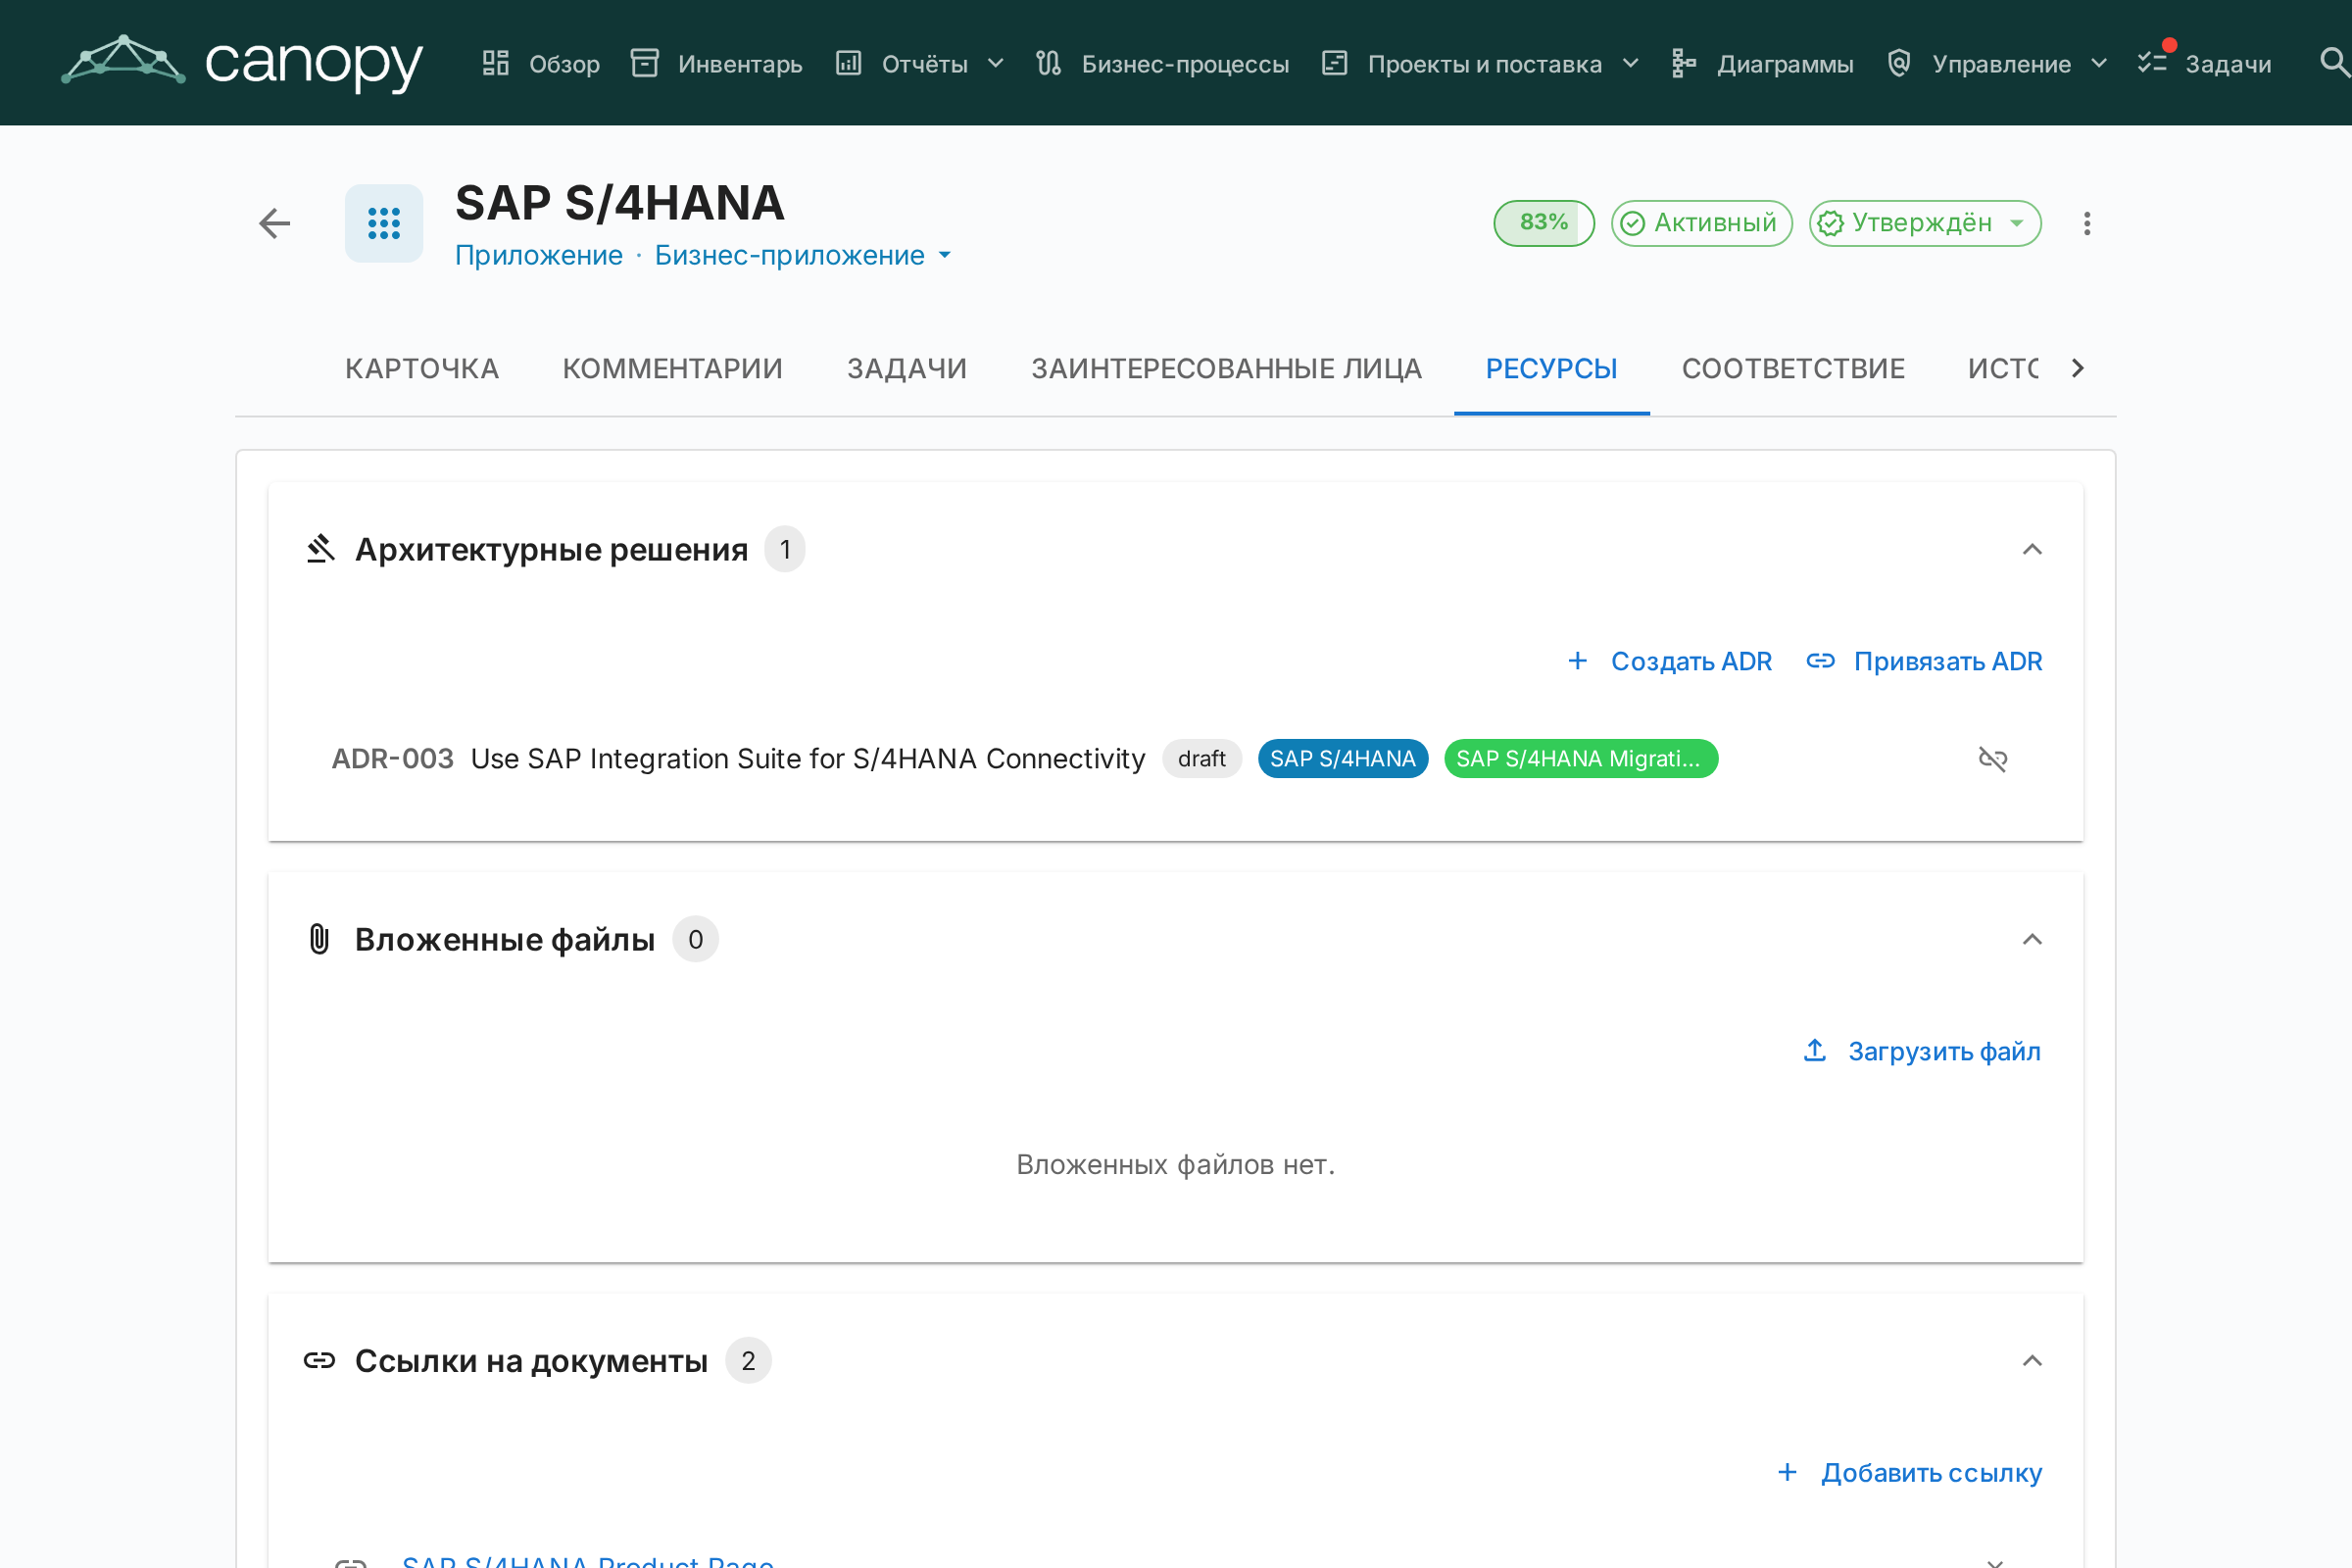Click the plus icon beside Создать ADR
The image size is (2352, 1568).
click(x=1578, y=660)
